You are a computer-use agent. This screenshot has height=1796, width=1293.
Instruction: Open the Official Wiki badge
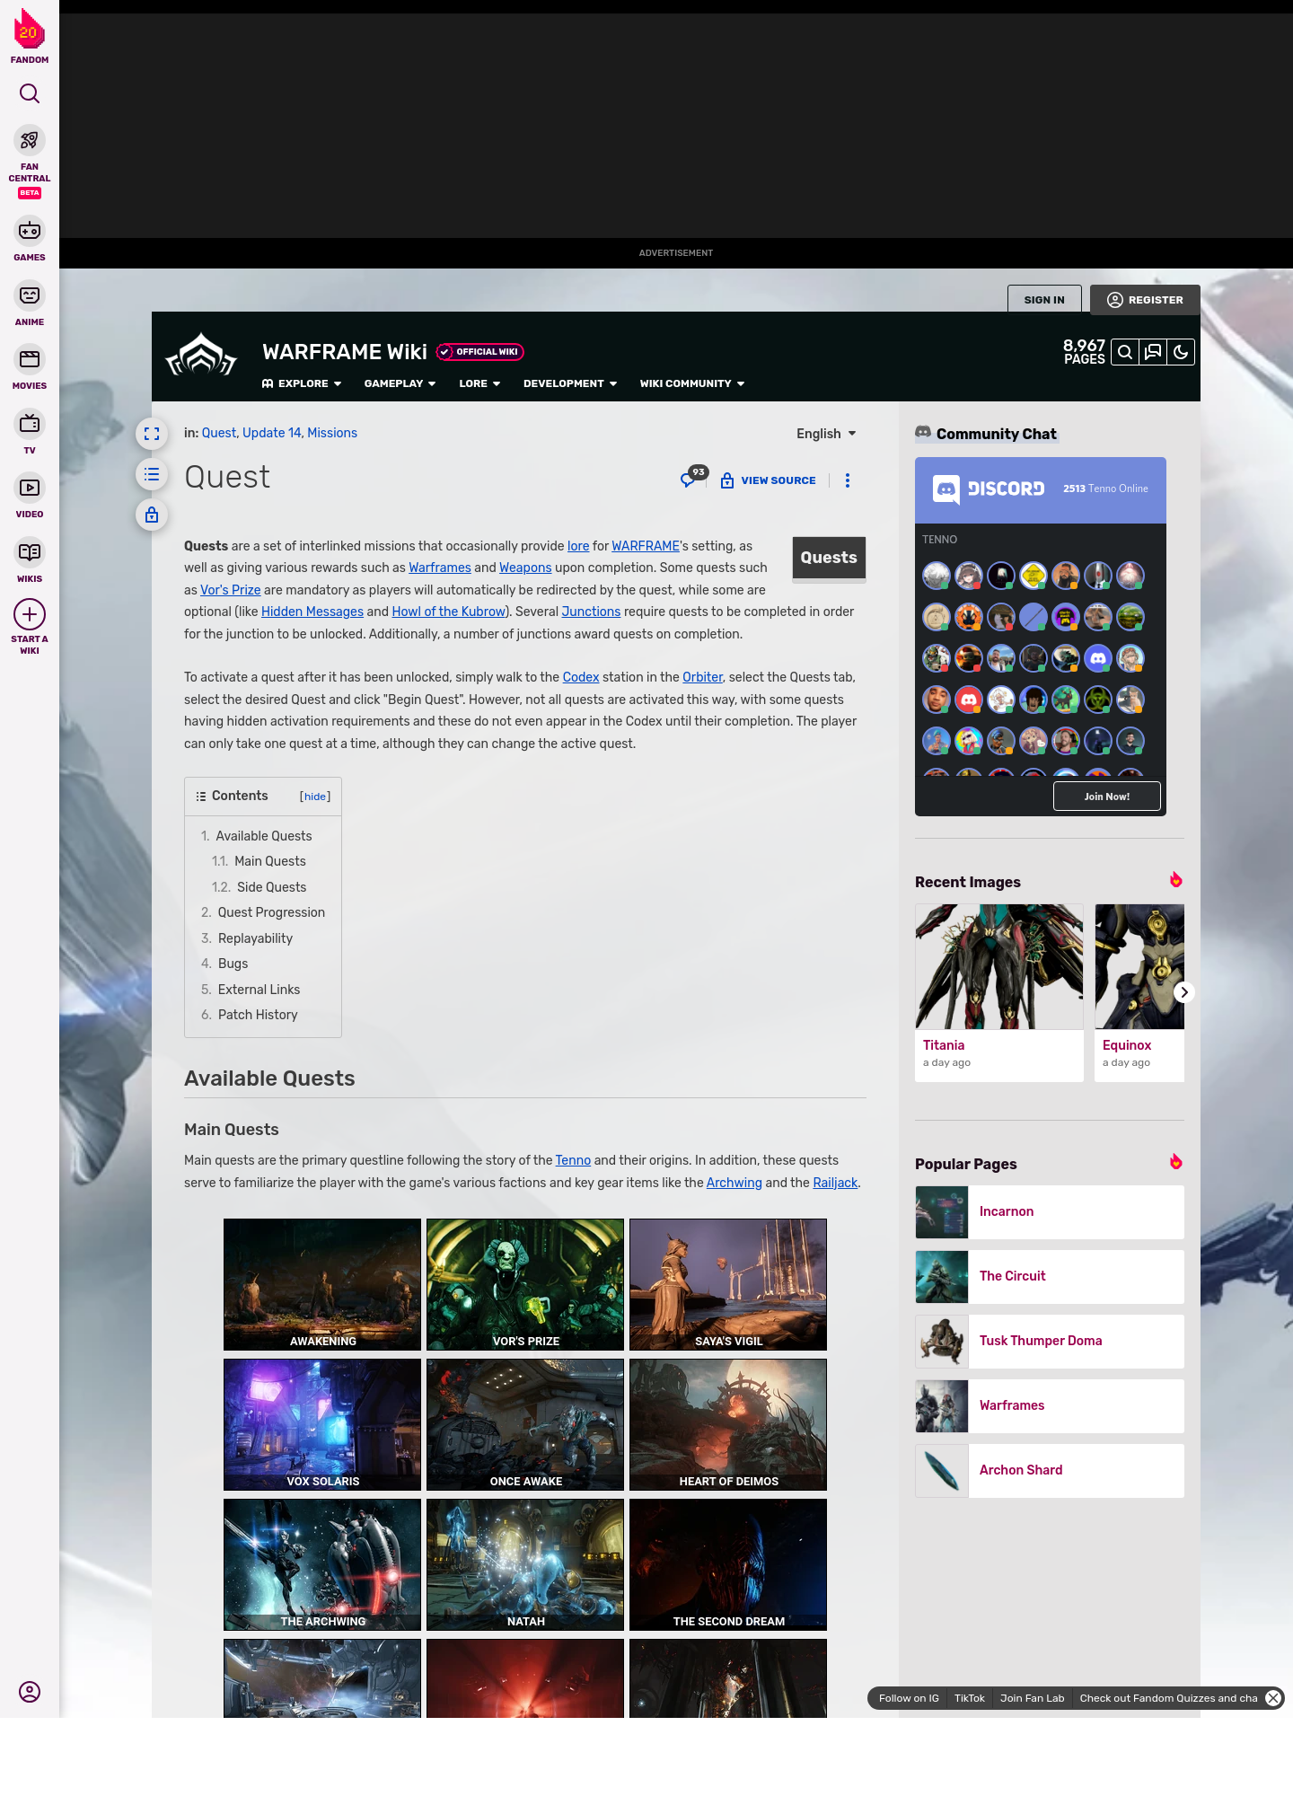tap(480, 352)
